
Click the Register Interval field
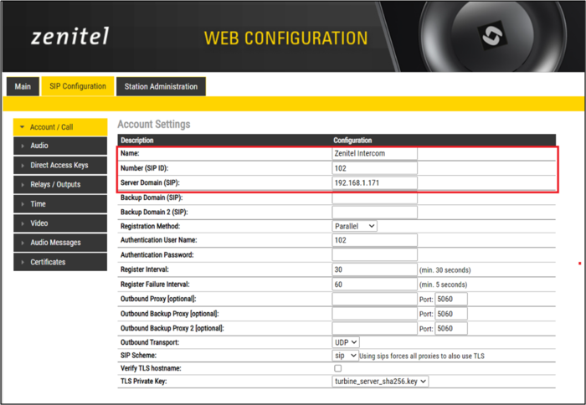coord(374,269)
